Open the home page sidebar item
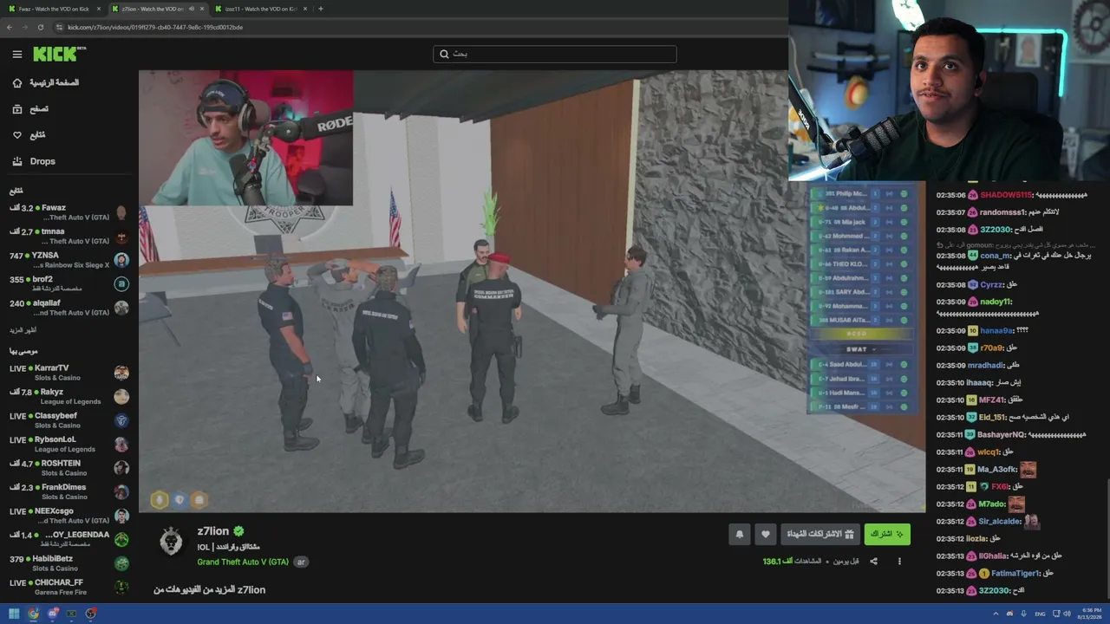The height and width of the screenshot is (624, 1110). click(45, 83)
